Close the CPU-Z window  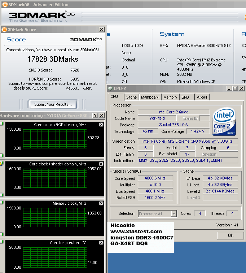241,88
